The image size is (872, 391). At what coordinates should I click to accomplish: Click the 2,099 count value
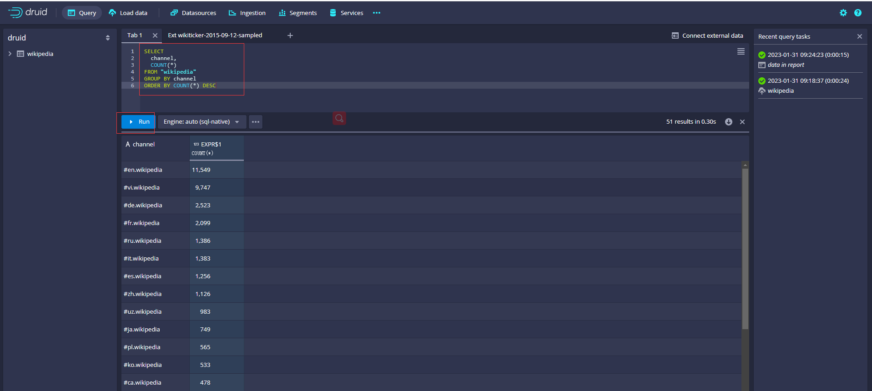203,223
